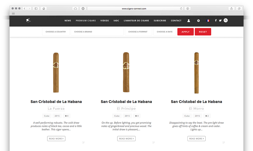Select the El Morro cigar image
253x151 pixels.
[197, 73]
